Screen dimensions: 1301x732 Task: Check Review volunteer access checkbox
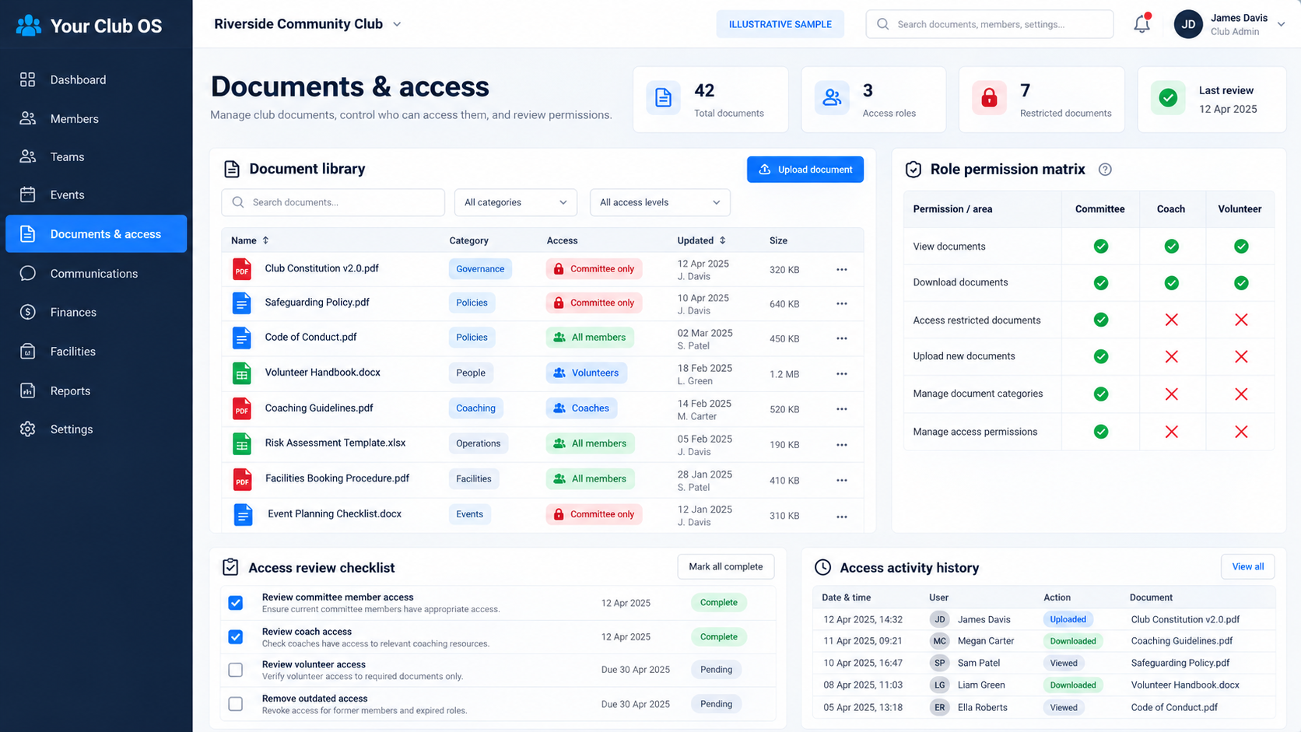236,670
